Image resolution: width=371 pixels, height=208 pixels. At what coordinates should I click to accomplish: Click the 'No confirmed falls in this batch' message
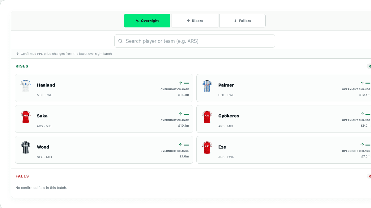pos(41,188)
